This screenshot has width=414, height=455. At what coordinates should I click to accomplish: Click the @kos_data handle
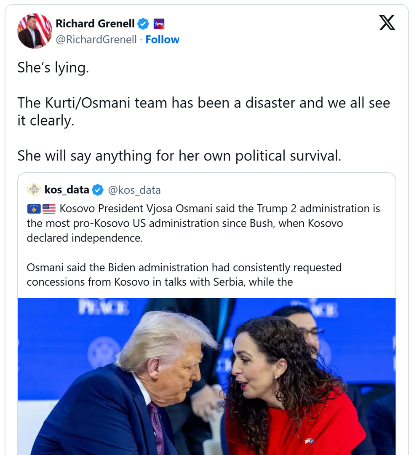tap(134, 190)
